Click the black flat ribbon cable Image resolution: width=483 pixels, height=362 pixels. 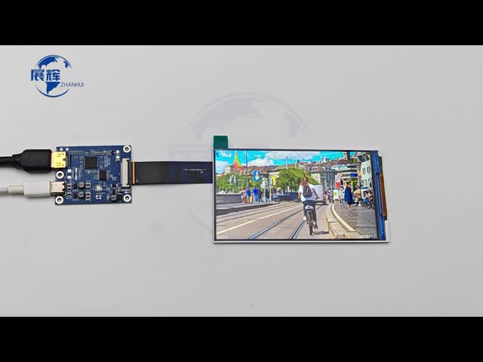(173, 173)
